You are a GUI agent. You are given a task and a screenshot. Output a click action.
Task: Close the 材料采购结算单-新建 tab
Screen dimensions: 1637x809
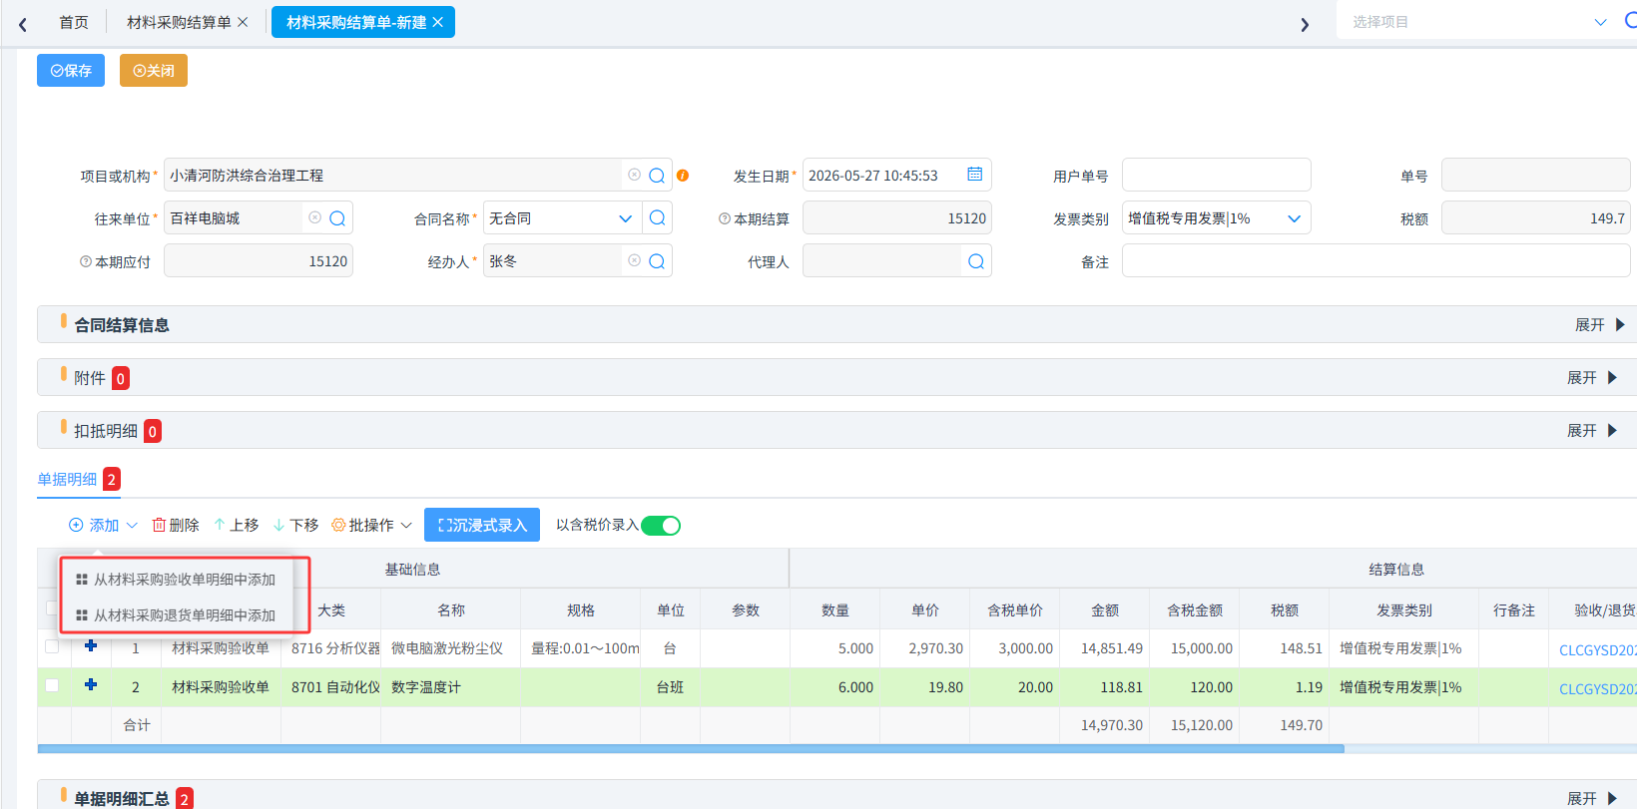tap(437, 22)
